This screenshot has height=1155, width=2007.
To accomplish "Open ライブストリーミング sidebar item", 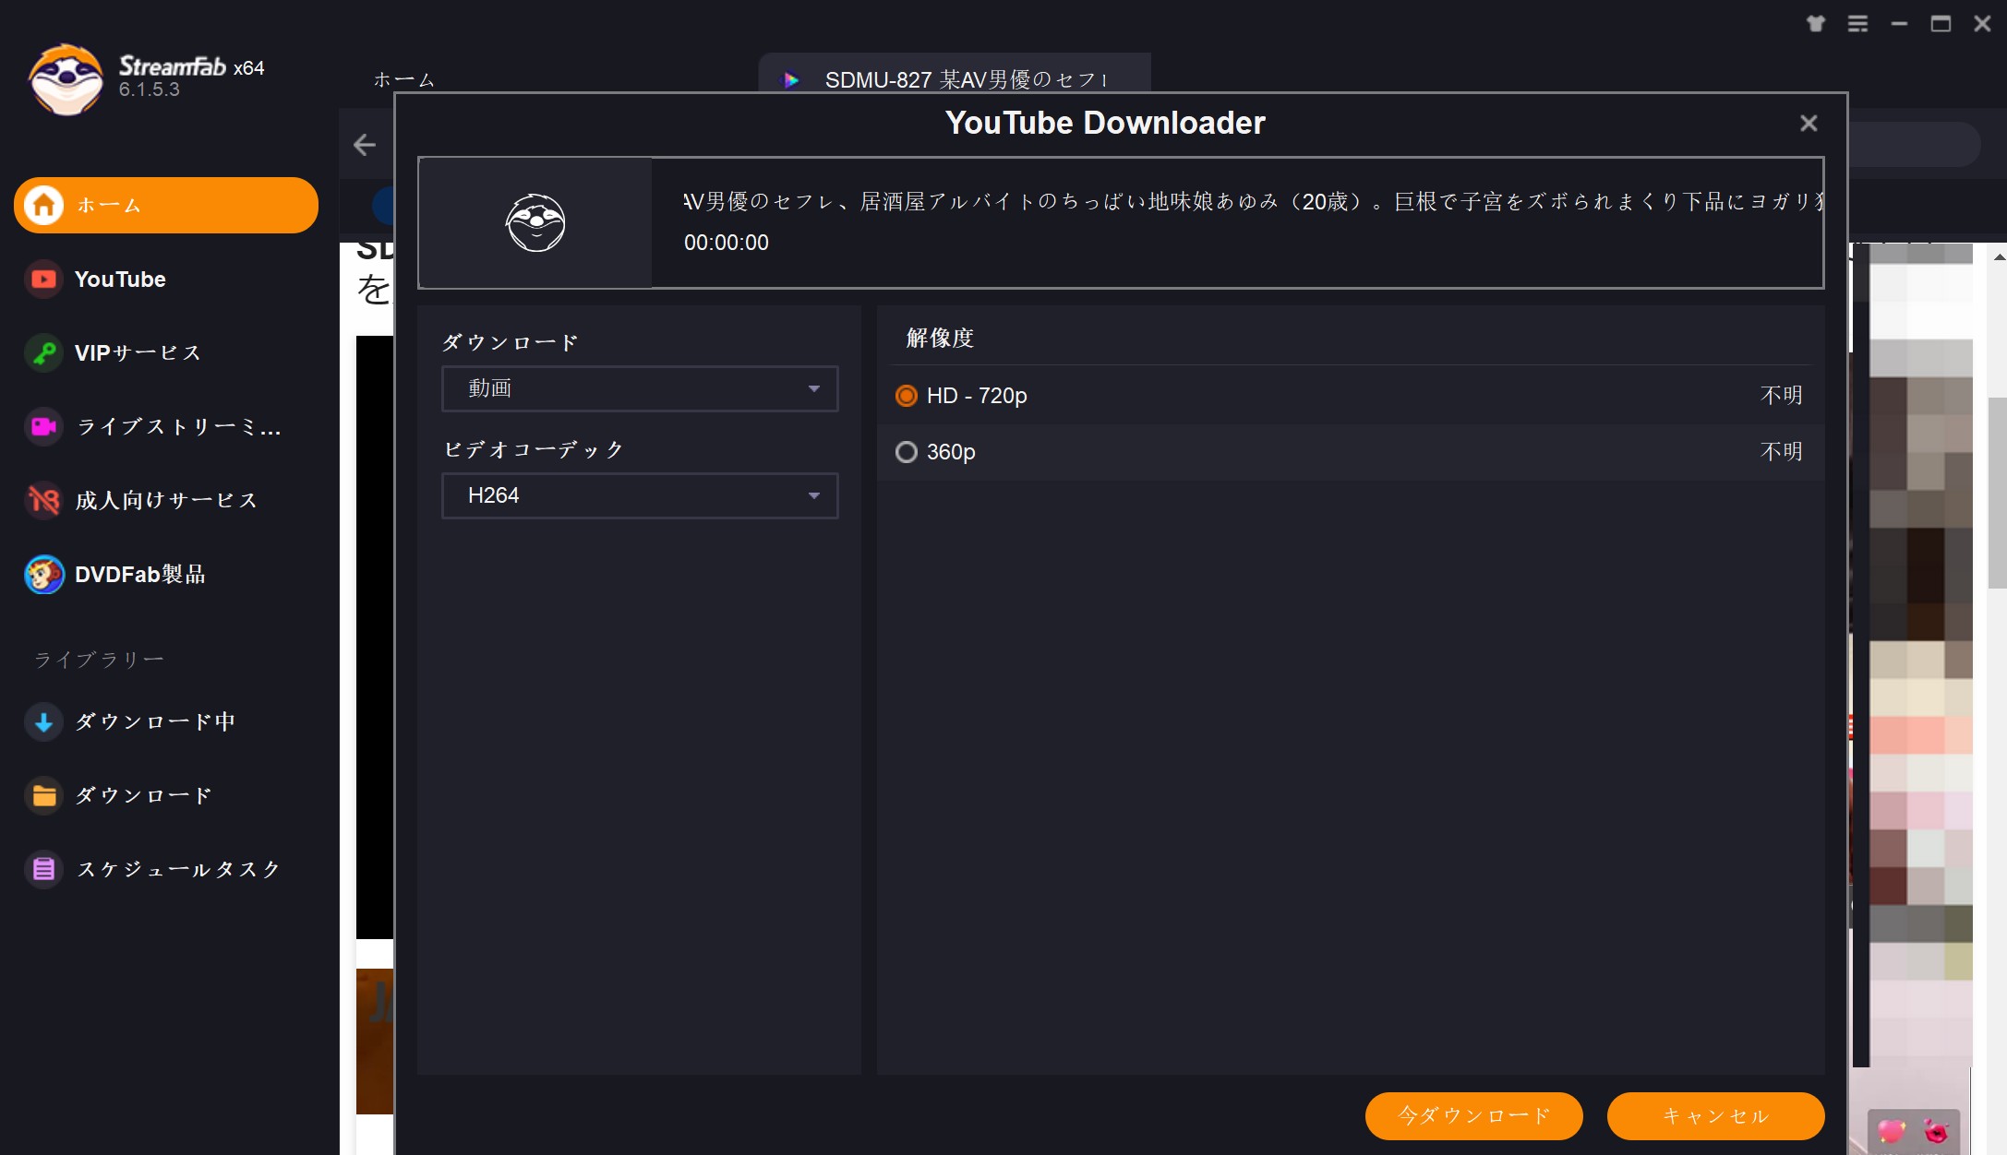I will coord(166,426).
